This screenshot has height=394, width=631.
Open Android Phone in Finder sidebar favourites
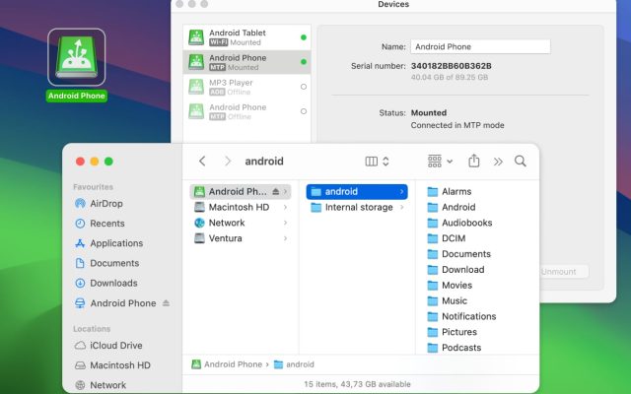116,303
